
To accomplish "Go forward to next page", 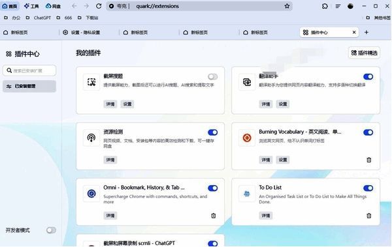I will 86,6.
